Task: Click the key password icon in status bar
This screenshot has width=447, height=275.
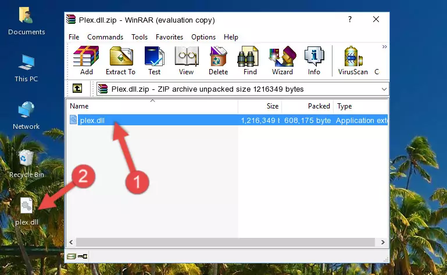Action: click(x=83, y=256)
